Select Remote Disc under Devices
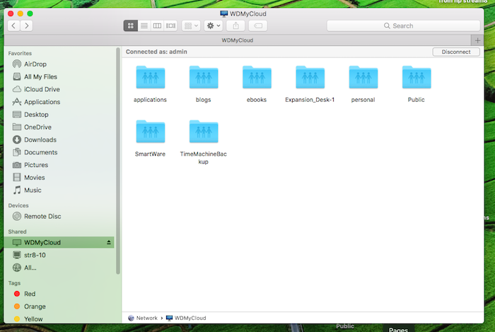The width and height of the screenshot is (495, 332). click(60, 217)
